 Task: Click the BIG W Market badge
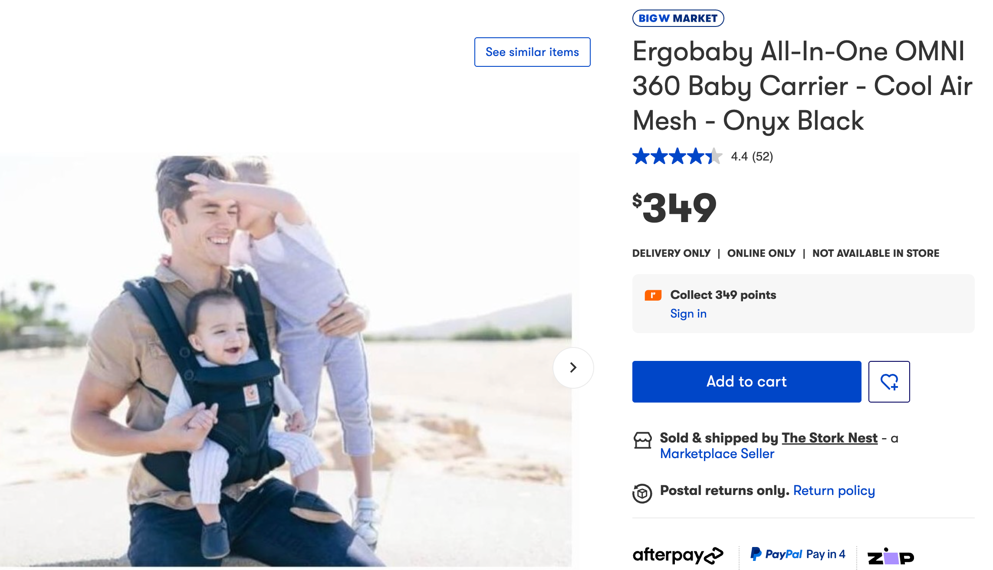point(678,18)
